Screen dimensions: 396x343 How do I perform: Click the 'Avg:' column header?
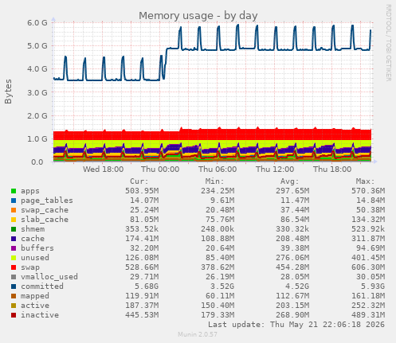(289, 181)
